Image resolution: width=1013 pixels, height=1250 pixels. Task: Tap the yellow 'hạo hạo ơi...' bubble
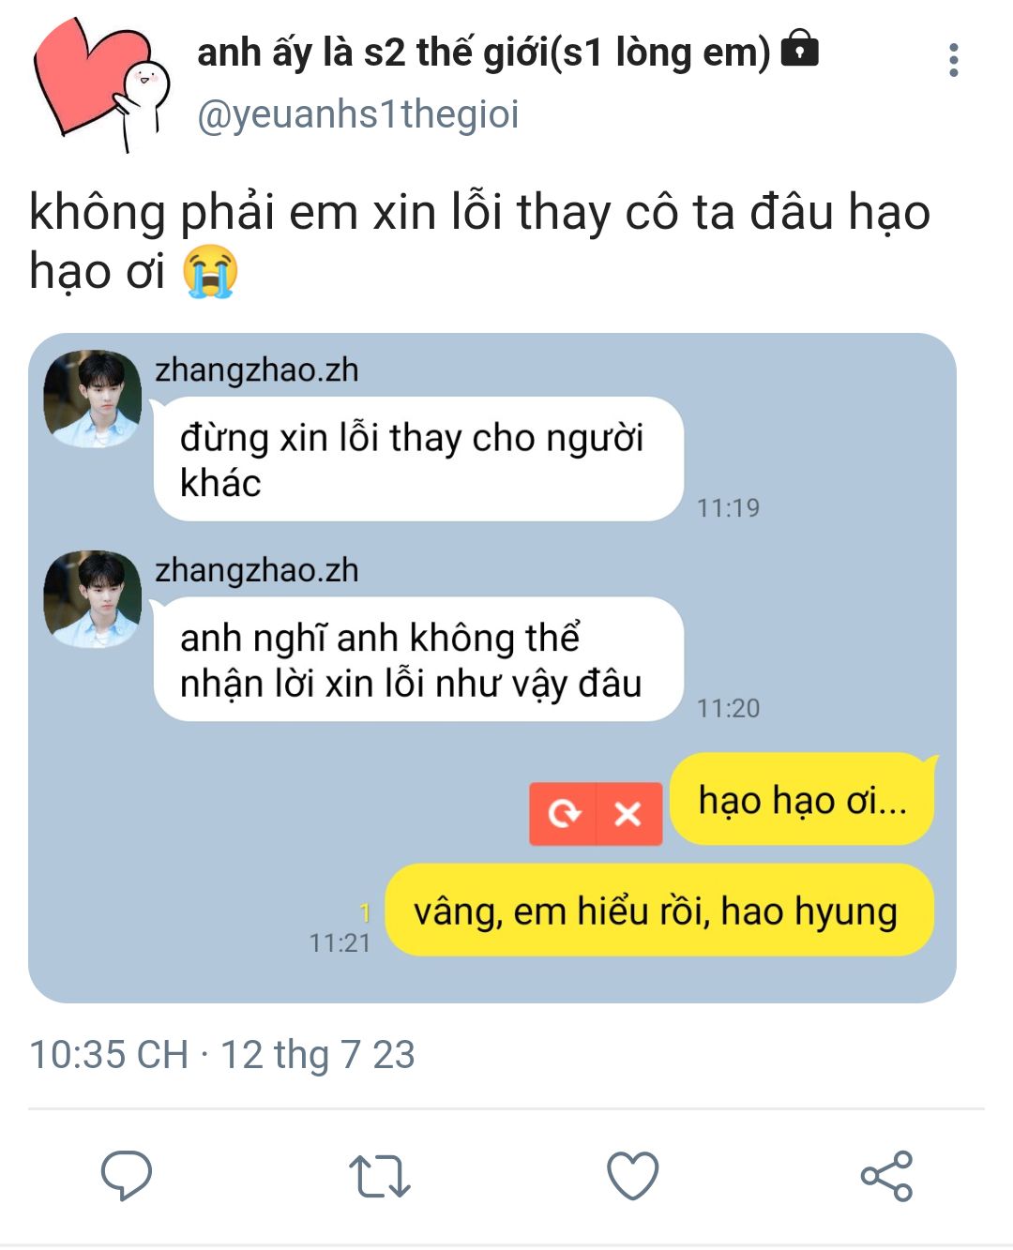pos(803,800)
